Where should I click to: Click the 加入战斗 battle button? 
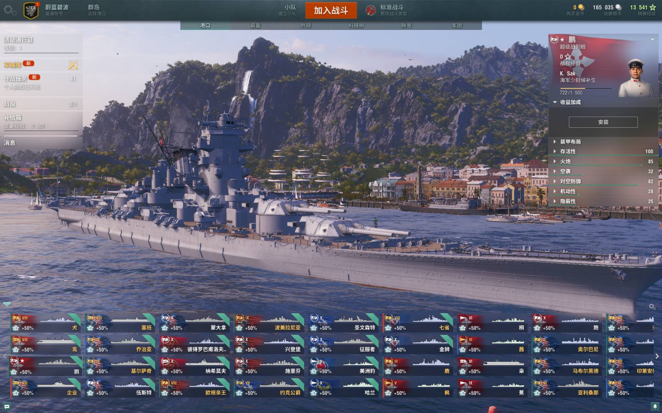pyautogui.click(x=331, y=10)
